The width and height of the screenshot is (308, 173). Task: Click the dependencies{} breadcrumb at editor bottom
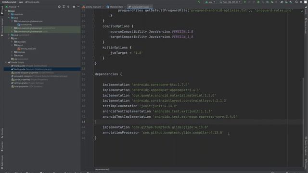point(102,169)
